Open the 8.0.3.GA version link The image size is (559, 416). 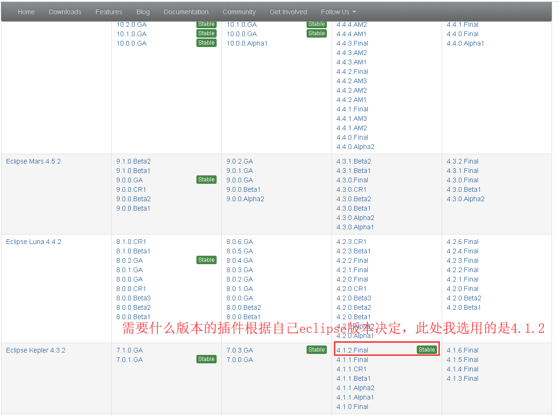(240, 270)
